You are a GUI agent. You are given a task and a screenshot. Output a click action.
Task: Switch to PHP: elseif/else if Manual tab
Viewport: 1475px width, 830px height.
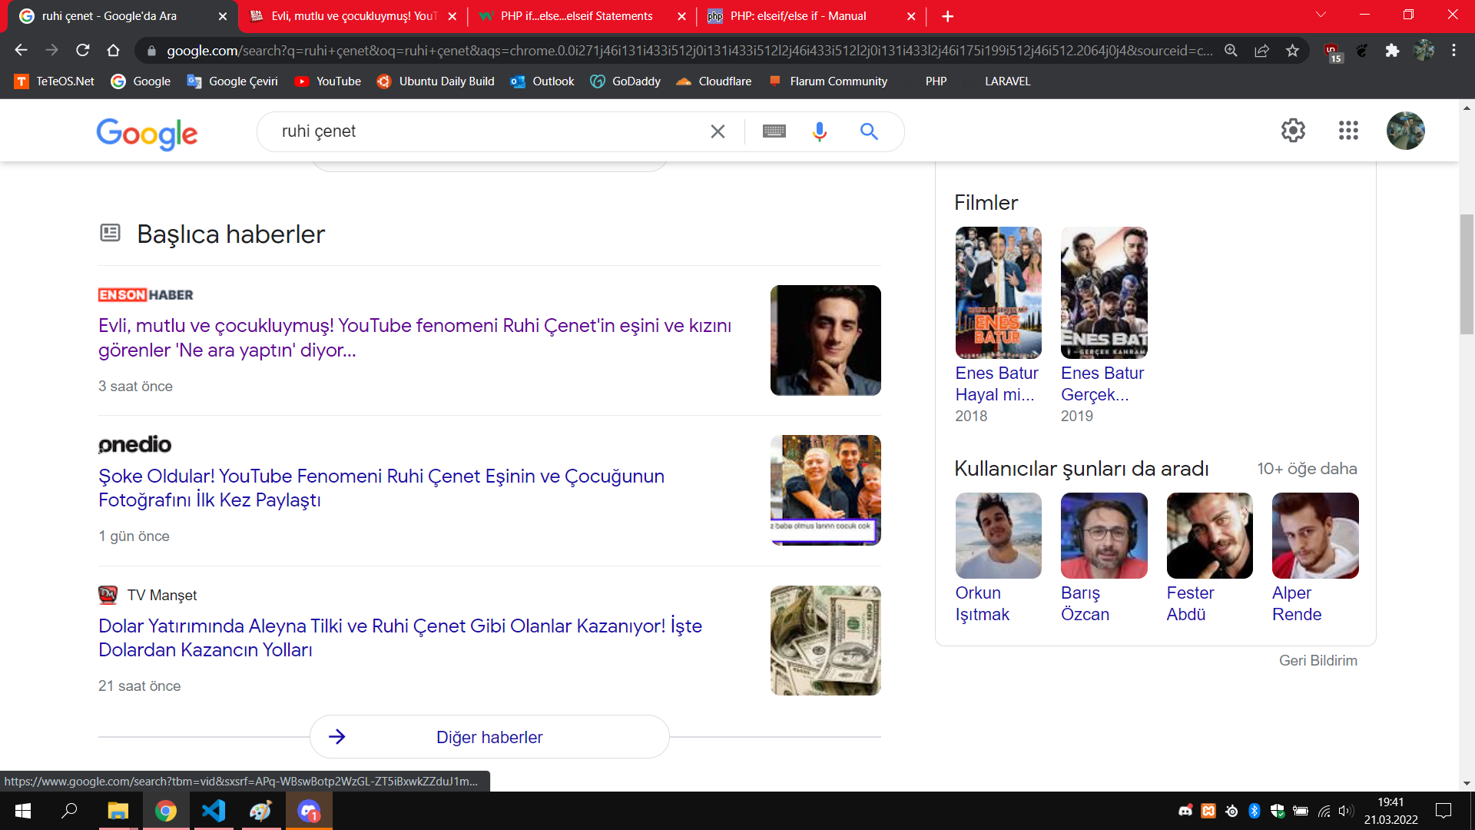(810, 16)
